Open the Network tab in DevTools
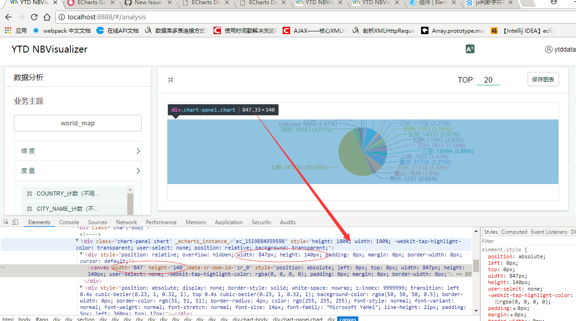Image resolution: width=576 pixels, height=321 pixels. tap(126, 222)
